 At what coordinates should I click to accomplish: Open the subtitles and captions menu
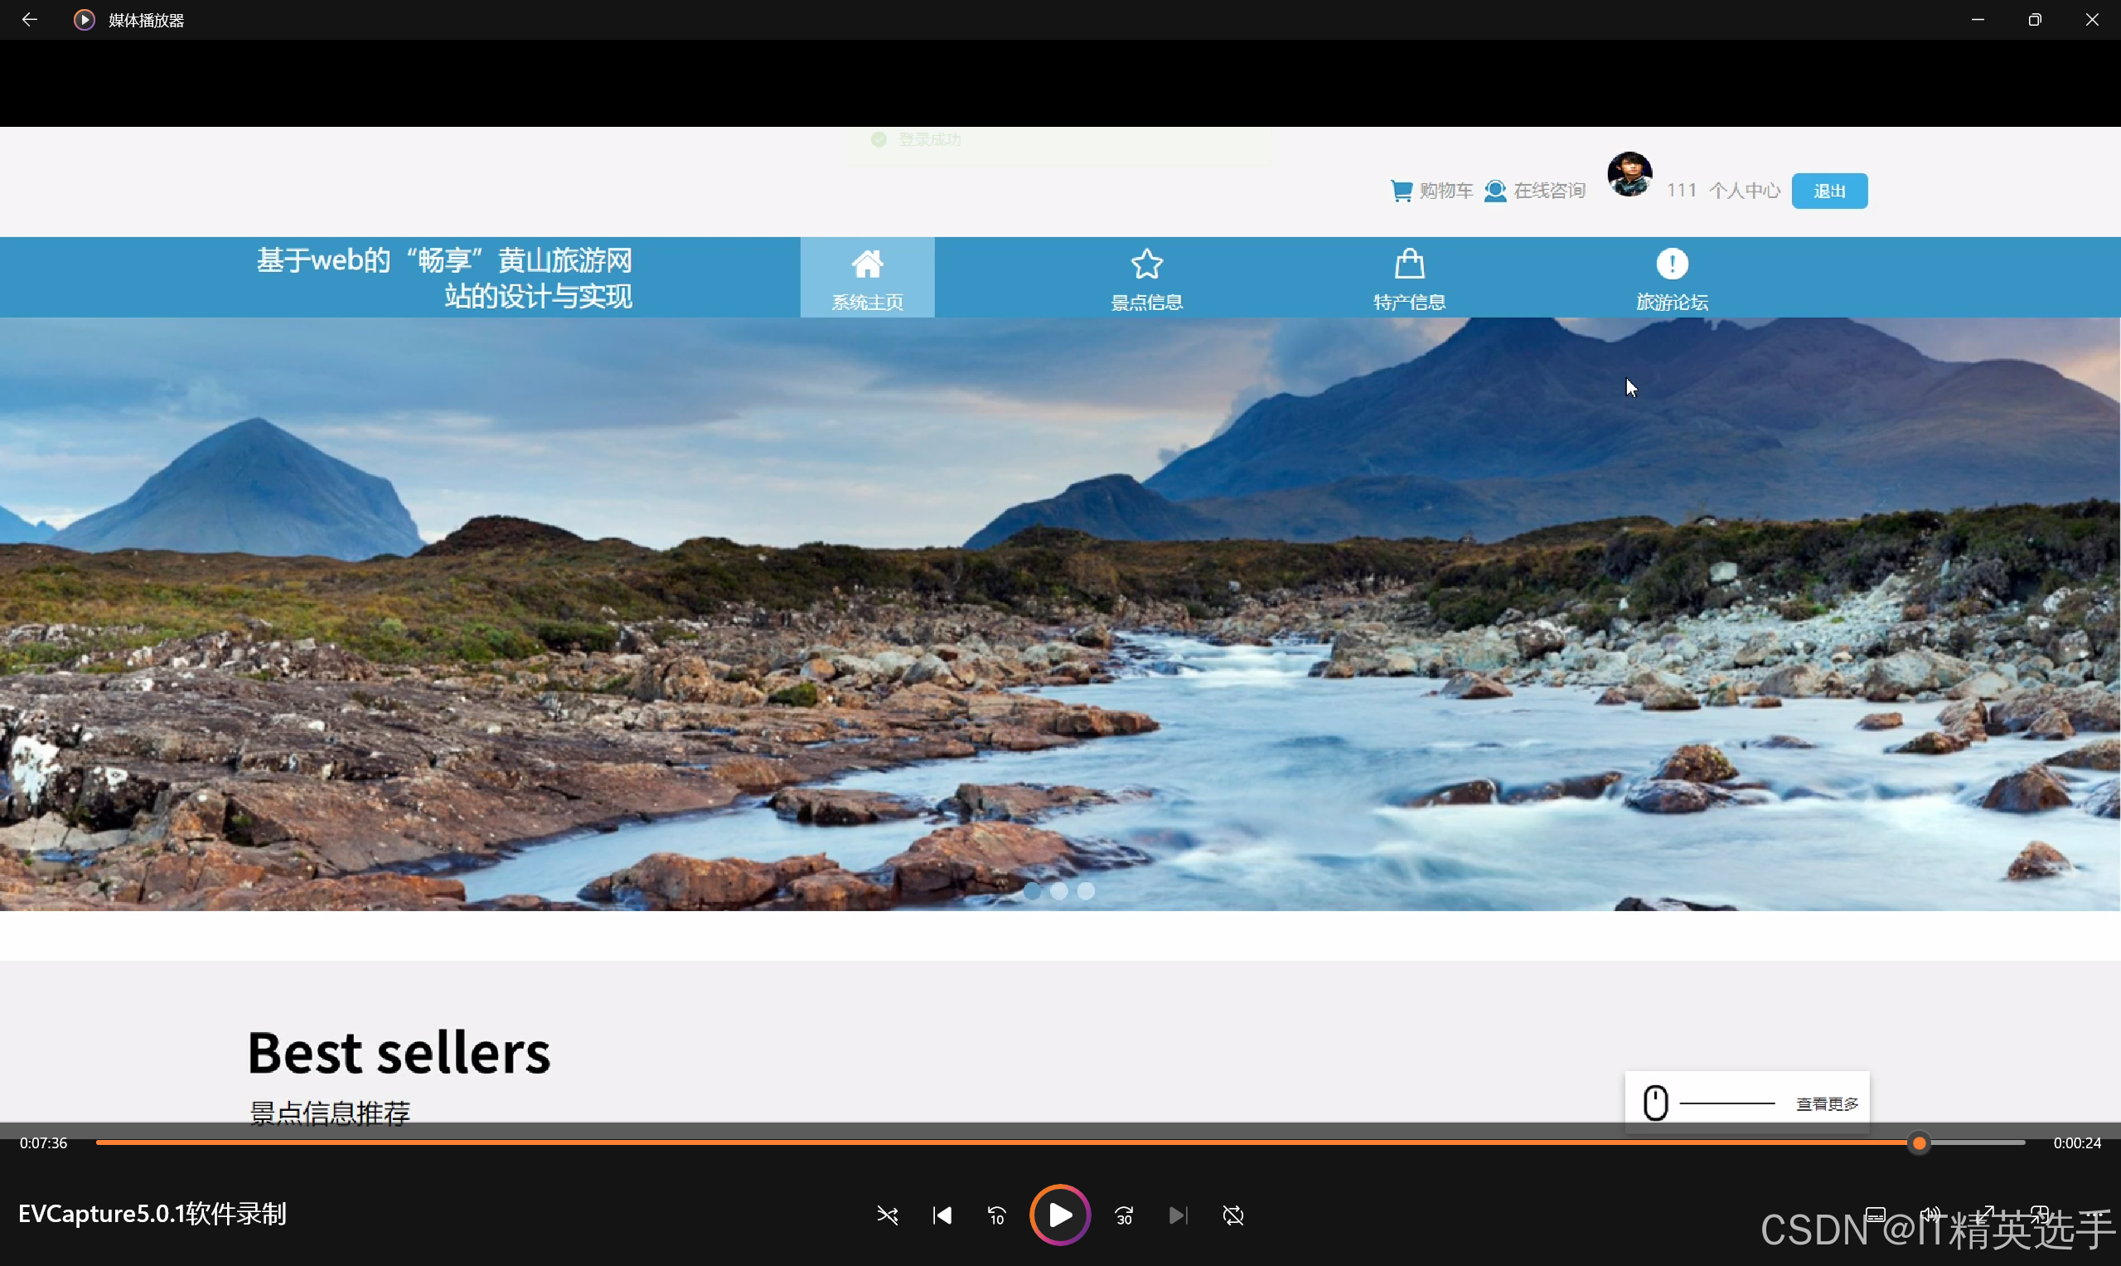click(x=1876, y=1215)
